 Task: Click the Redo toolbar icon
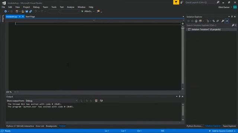[x=42, y=11]
